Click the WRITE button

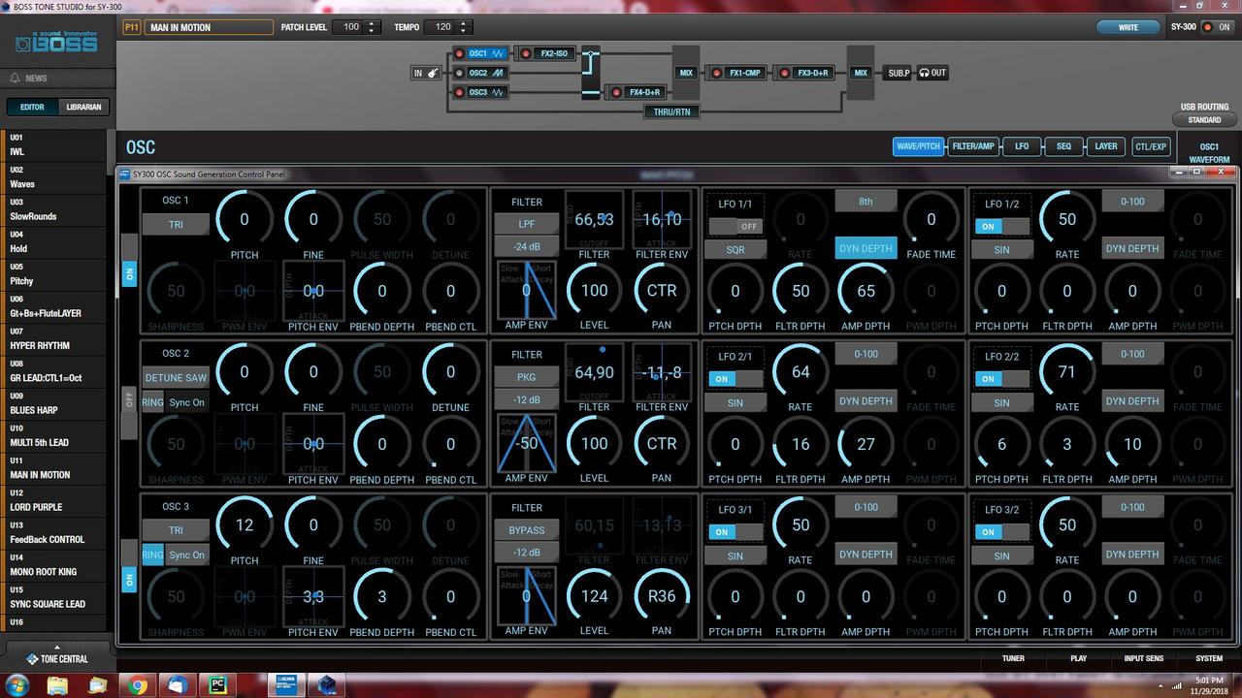tap(1128, 27)
